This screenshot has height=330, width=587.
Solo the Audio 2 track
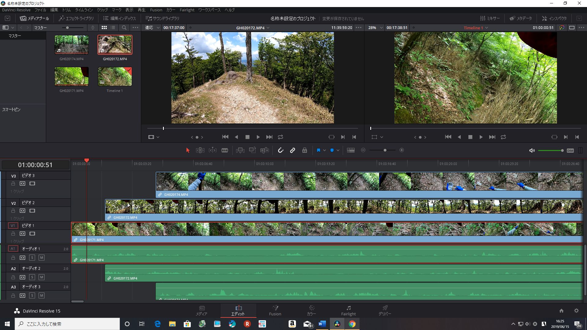[32, 277]
